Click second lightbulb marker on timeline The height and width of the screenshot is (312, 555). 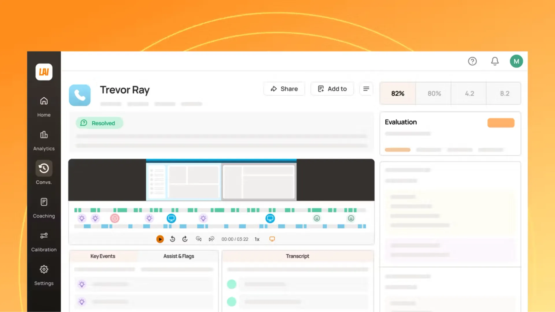click(95, 218)
